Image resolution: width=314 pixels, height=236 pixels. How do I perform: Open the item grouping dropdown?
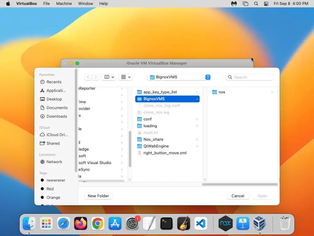[126, 77]
